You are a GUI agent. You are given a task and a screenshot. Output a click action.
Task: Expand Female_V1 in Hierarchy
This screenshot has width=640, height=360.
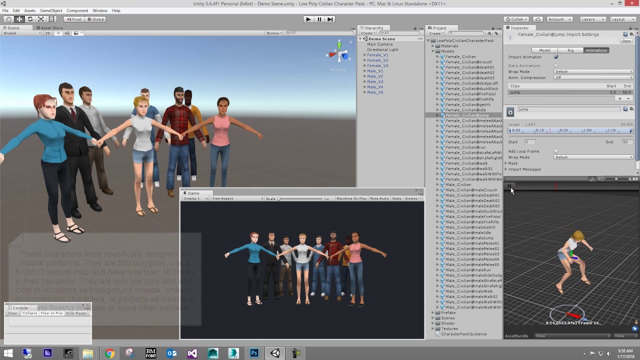(x=364, y=55)
